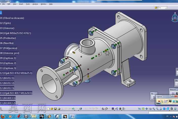Select tree item 12 (80.012.2)
This screenshot has height=119, width=178.
point(7,83)
